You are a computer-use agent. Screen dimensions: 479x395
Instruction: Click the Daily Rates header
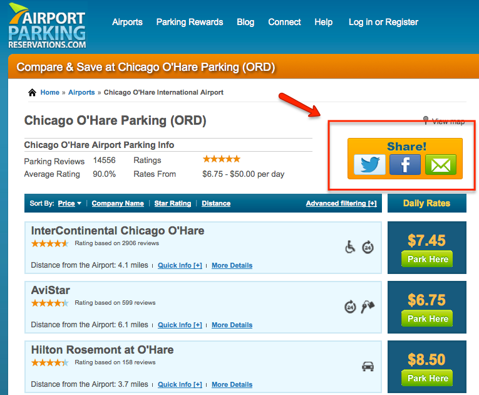pos(427,203)
